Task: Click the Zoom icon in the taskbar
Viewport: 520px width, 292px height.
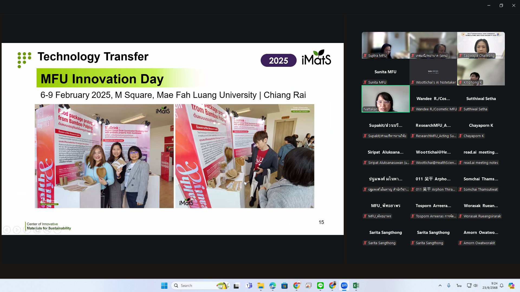Action: coord(344,286)
